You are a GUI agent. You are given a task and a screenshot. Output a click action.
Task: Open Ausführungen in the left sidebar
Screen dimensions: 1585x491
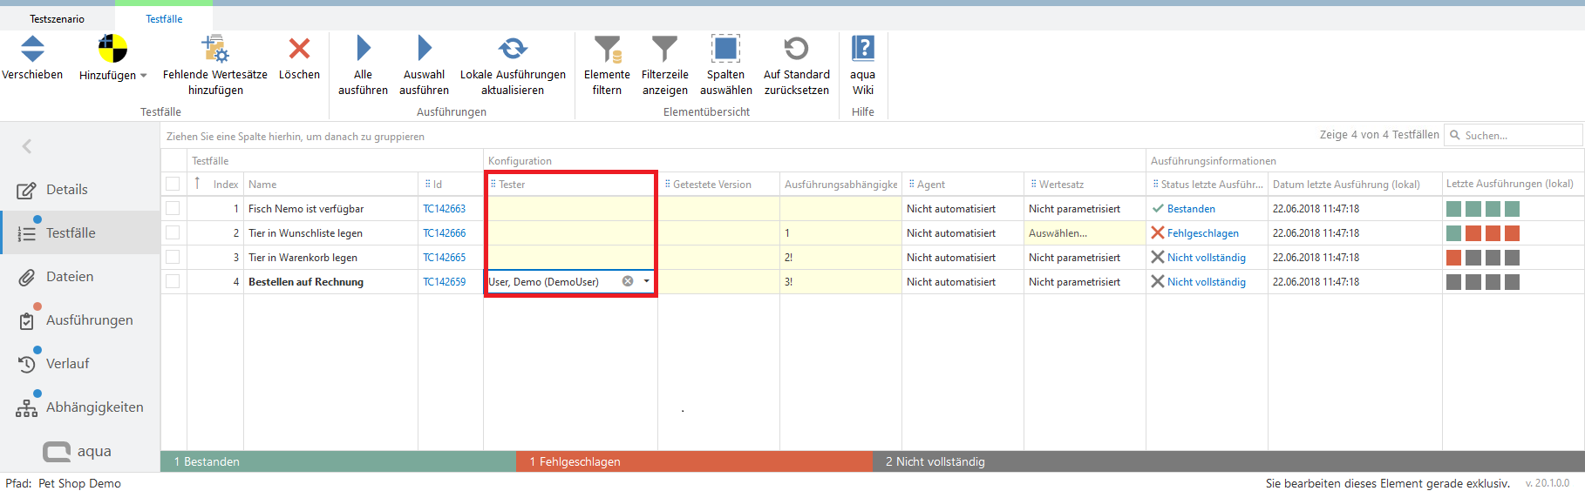[89, 320]
